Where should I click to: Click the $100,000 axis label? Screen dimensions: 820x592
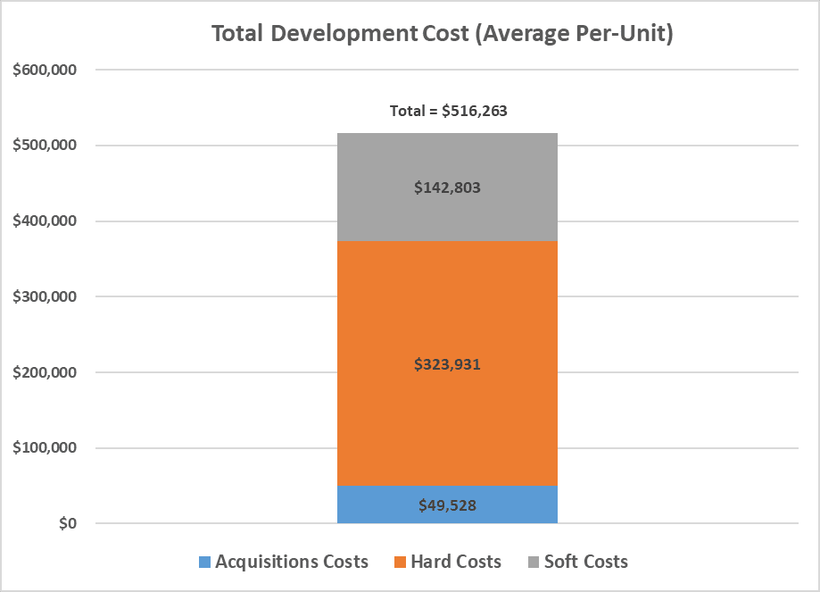[45, 447]
